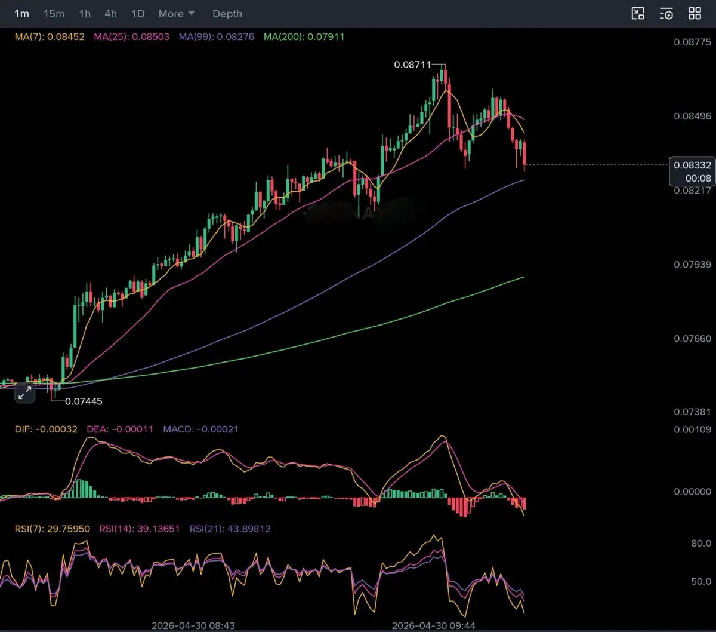The image size is (716, 632).
Task: Click the RSI(14): 39.13651 label
Action: [x=140, y=529]
